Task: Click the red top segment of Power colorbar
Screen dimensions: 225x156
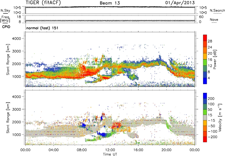Action: coord(205,38)
